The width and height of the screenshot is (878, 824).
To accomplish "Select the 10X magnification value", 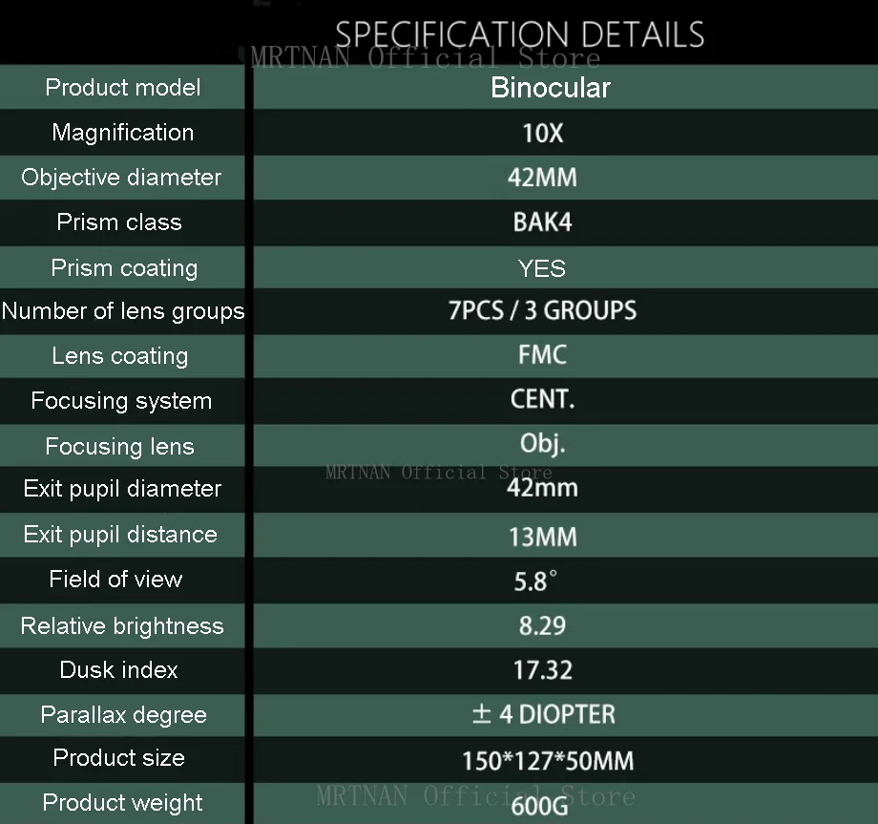I will click(x=543, y=134).
